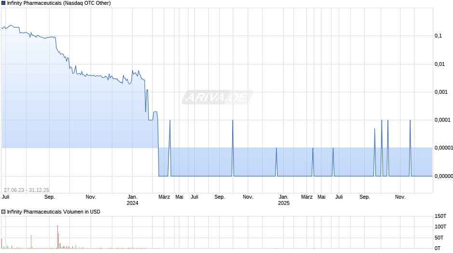Click the blue legend square beside Infinity Pharmaceuticals
Viewport: 453px width, 253px height.
(3, 3)
